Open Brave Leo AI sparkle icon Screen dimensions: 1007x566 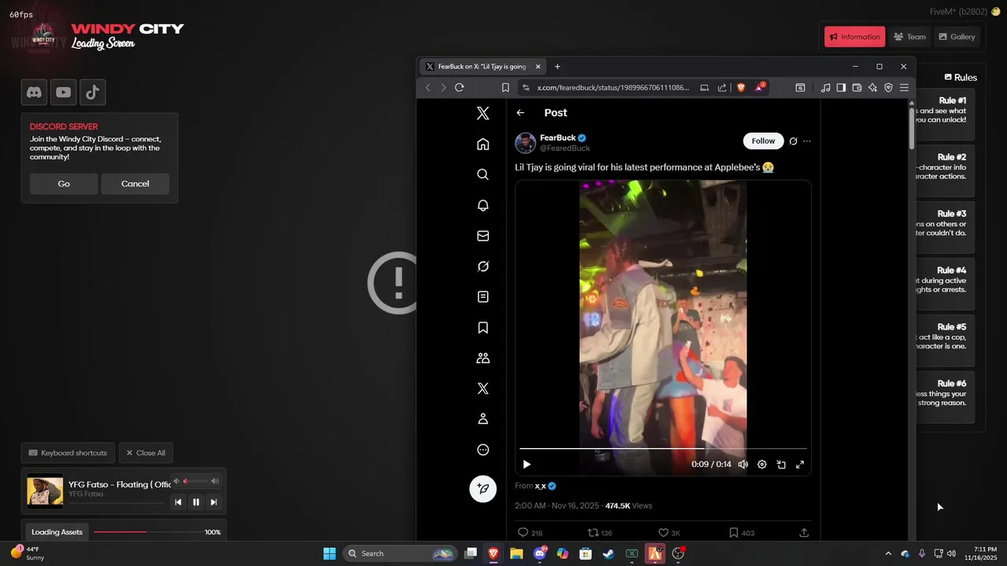click(872, 87)
